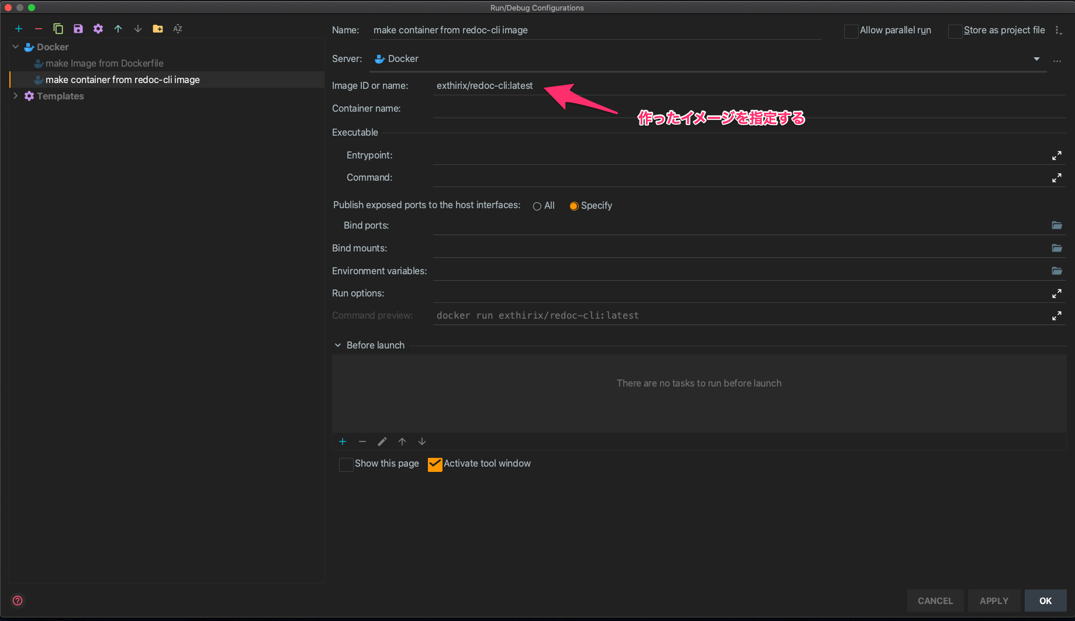Screen dimensions: 1075x621
Task: Check Show this page option
Action: pyautogui.click(x=346, y=464)
